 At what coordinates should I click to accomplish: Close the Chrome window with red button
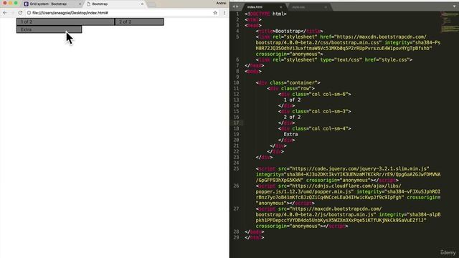tap(5, 3)
